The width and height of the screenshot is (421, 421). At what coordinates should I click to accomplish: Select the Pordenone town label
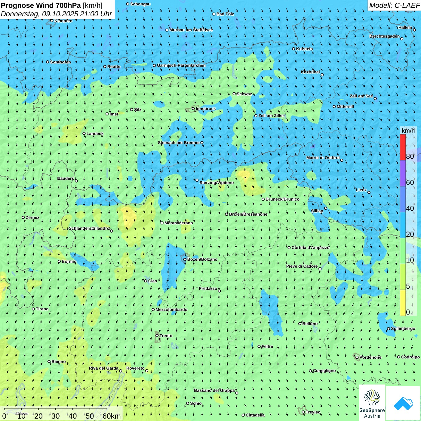click(370, 357)
